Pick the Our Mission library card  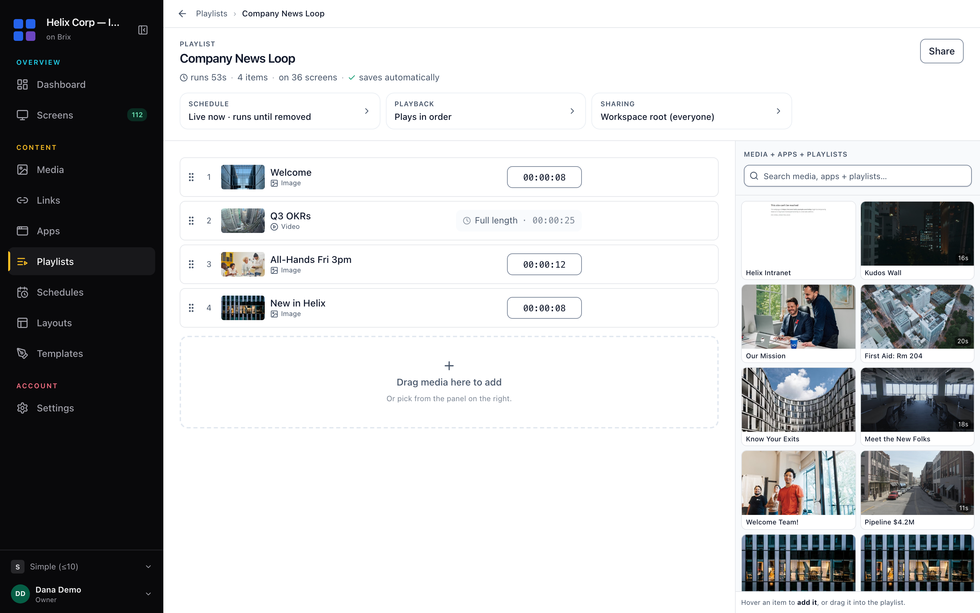point(798,324)
